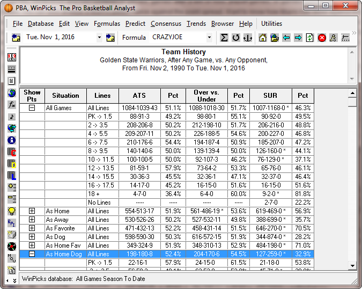Image resolution: width=362 pixels, height=289 pixels.
Task: Select the No Lines row label
Action: tap(99, 203)
